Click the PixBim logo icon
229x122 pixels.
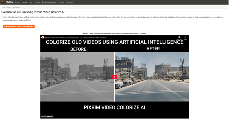pos(2,2)
